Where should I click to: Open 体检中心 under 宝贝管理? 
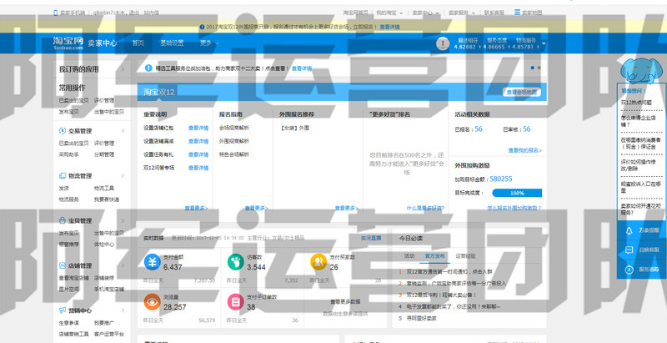tap(103, 245)
